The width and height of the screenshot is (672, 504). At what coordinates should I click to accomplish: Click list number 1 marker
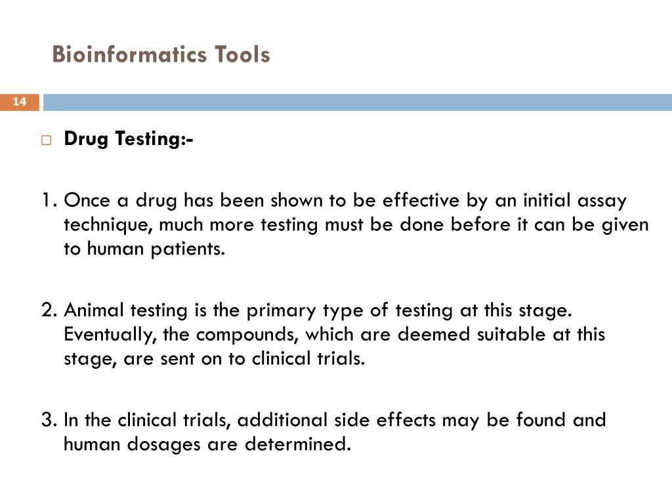tap(49, 201)
